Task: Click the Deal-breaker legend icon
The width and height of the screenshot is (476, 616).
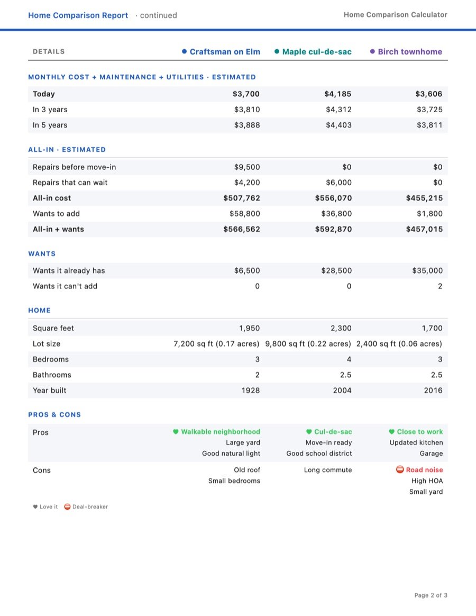Action: tap(67, 507)
